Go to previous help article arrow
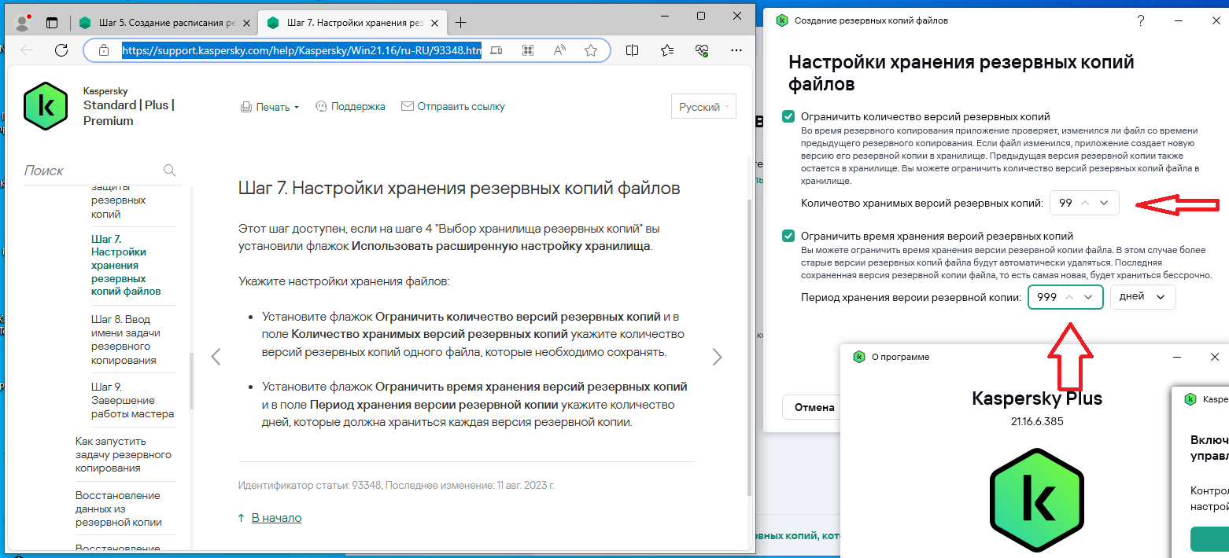This screenshot has height=558, width=1229. click(x=216, y=357)
